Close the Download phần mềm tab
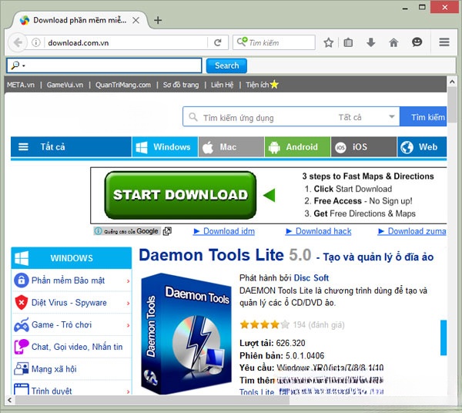This screenshot has height=413, width=462. click(136, 20)
